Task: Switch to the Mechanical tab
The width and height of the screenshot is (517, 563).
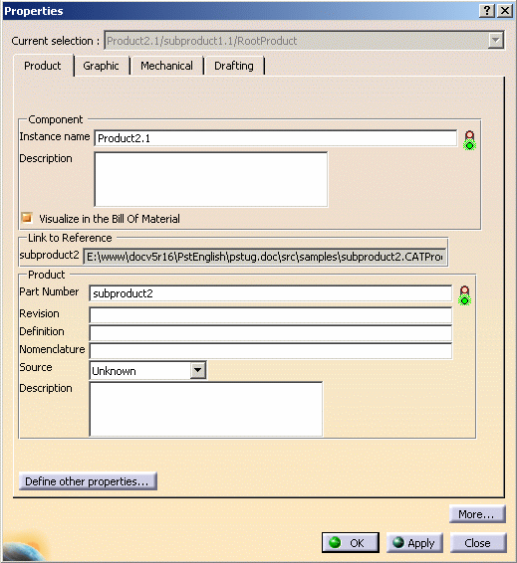Action: (x=166, y=66)
